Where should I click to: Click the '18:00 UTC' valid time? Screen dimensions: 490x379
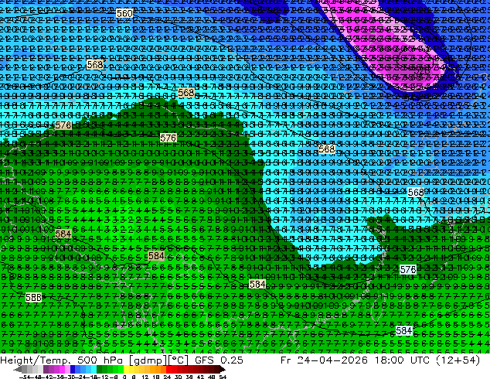(x=403, y=360)
